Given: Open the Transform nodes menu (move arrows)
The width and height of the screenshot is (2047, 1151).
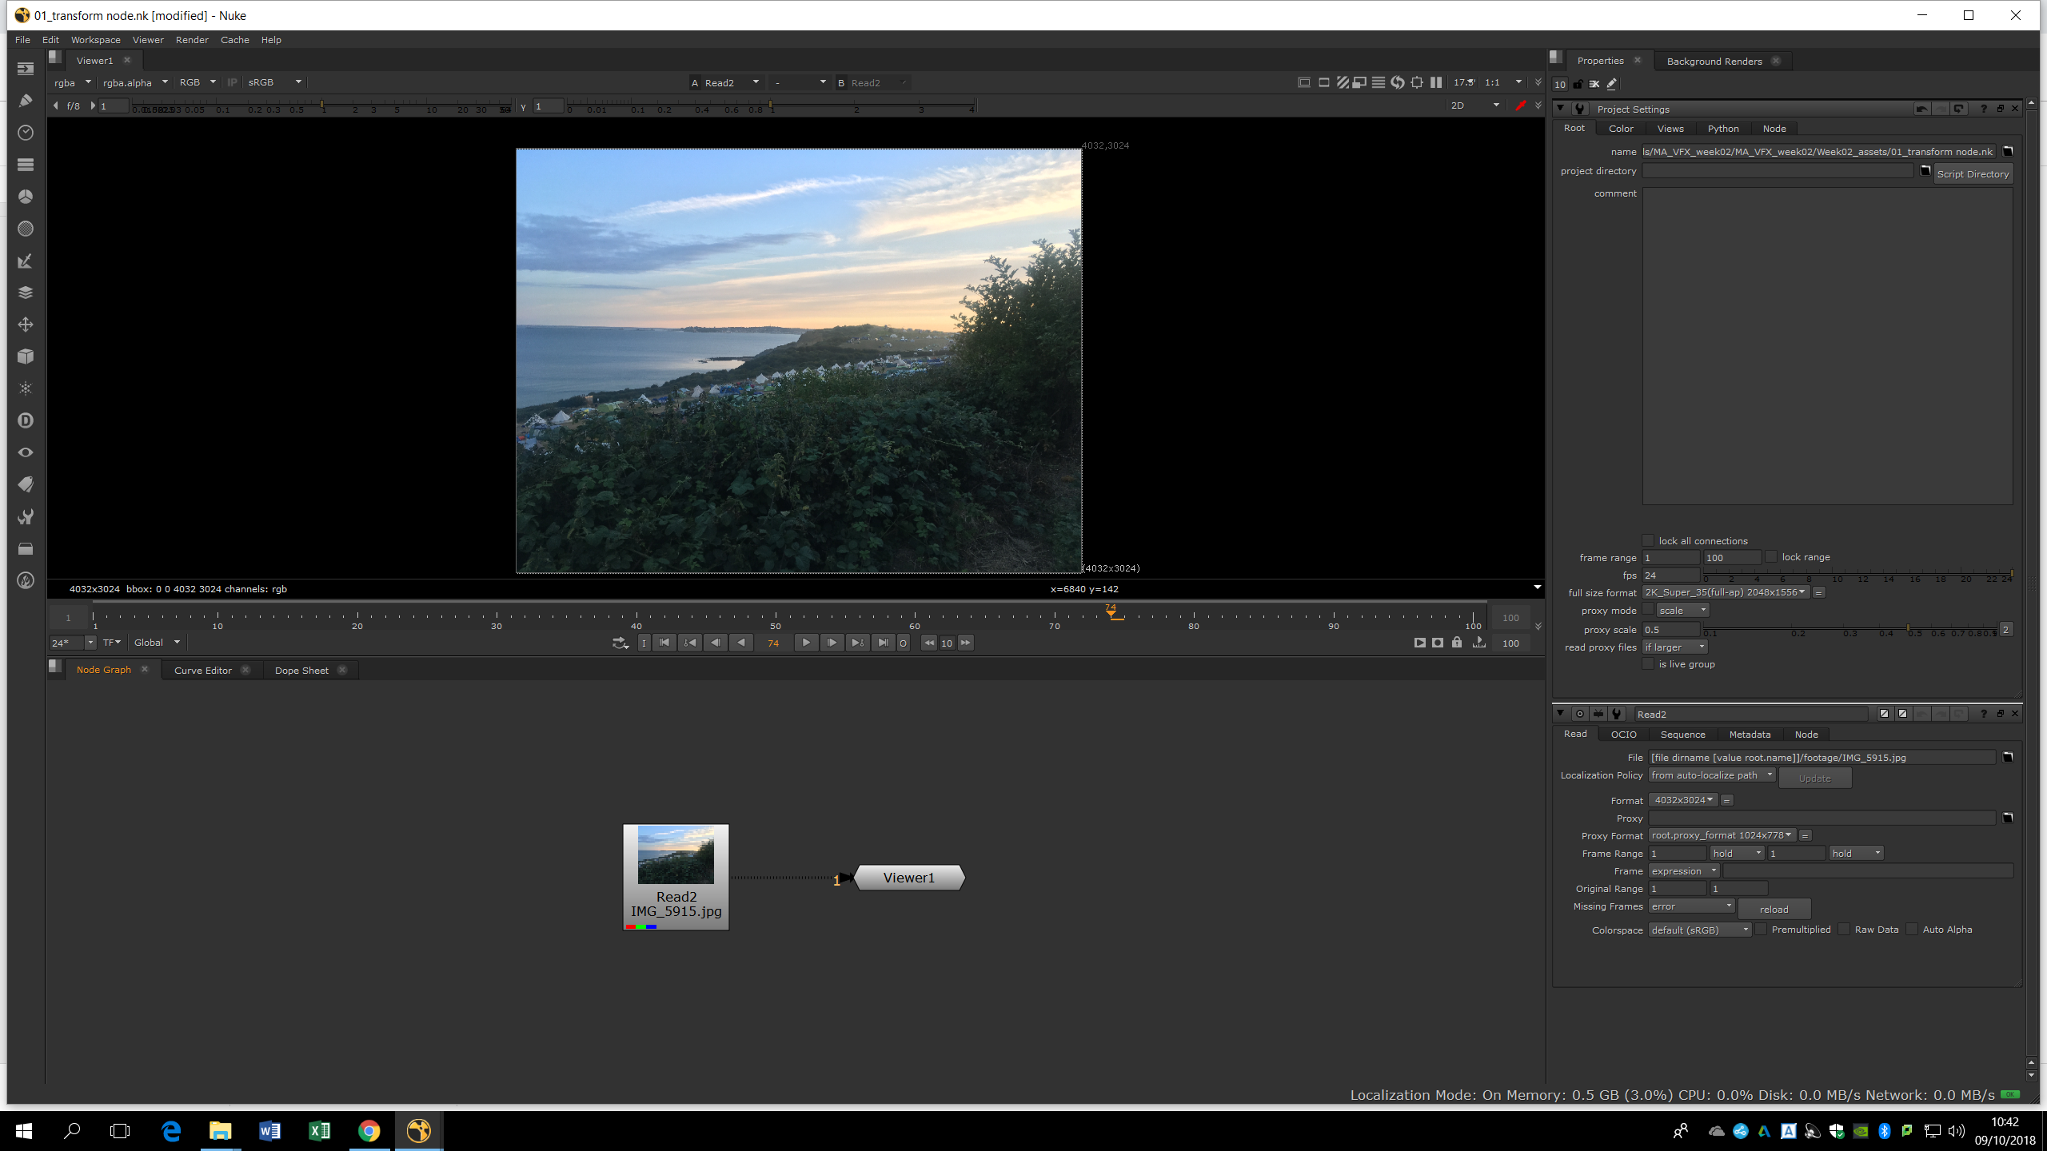Looking at the screenshot, I should tap(26, 325).
